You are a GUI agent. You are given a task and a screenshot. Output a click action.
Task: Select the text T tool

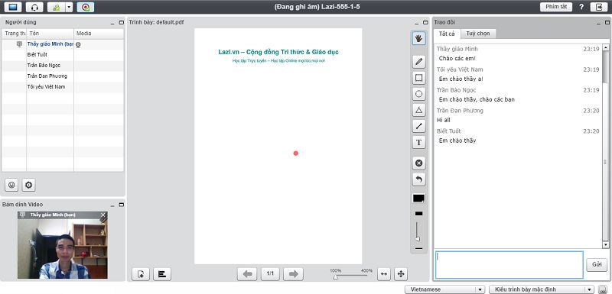[418, 143]
